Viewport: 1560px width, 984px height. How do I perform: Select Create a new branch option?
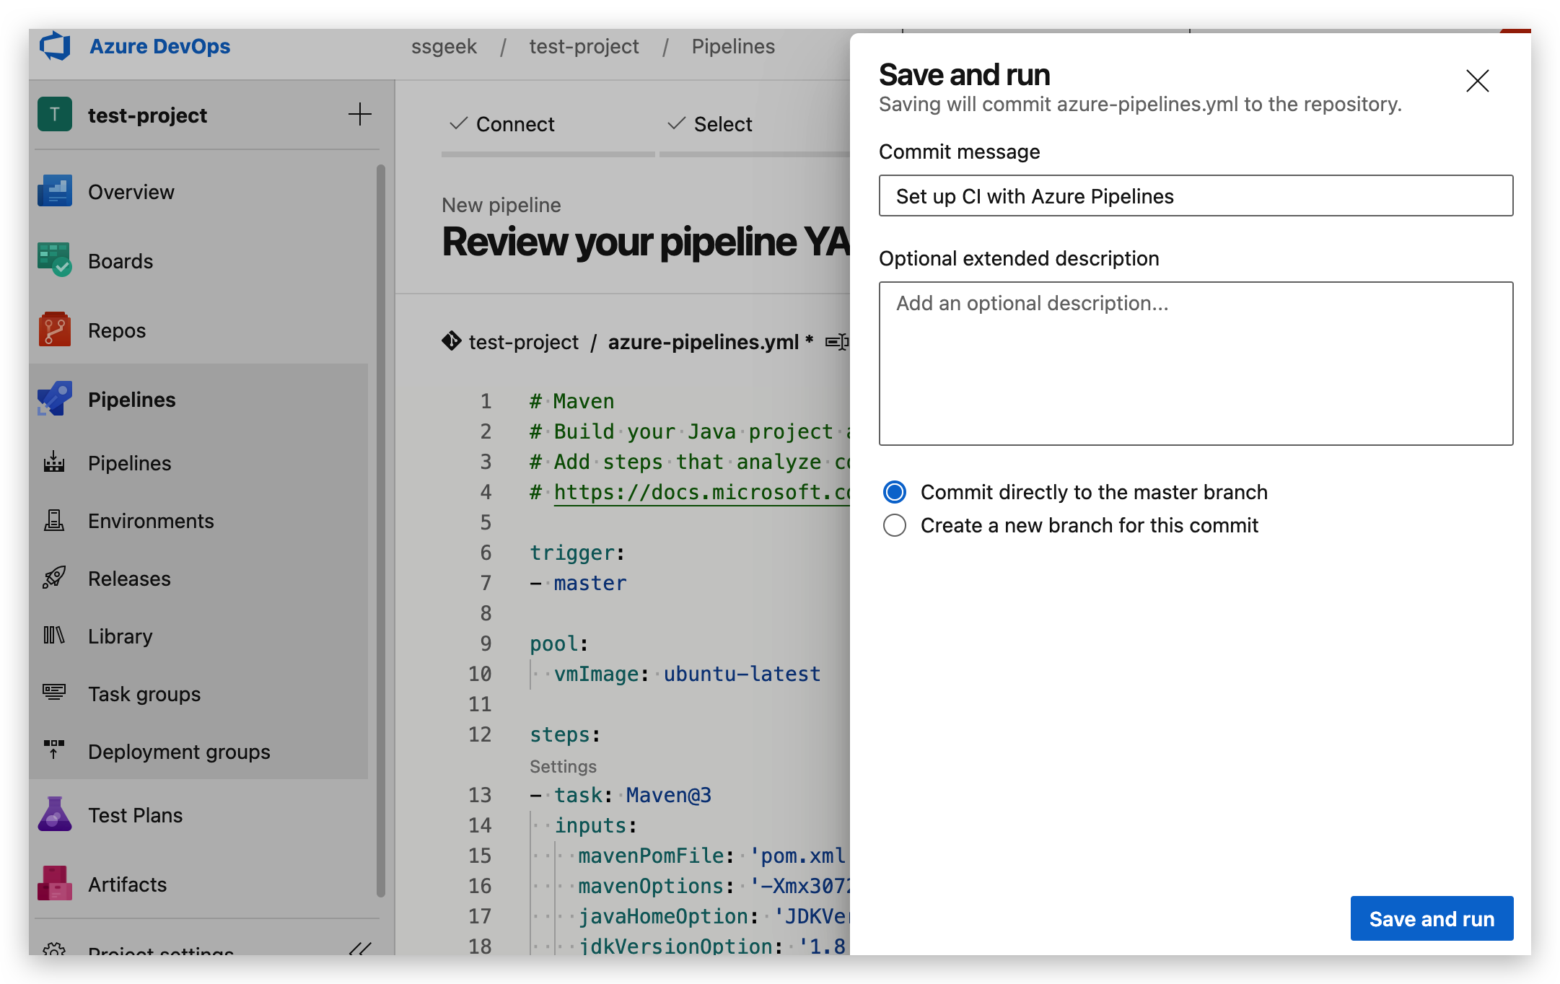[895, 525]
